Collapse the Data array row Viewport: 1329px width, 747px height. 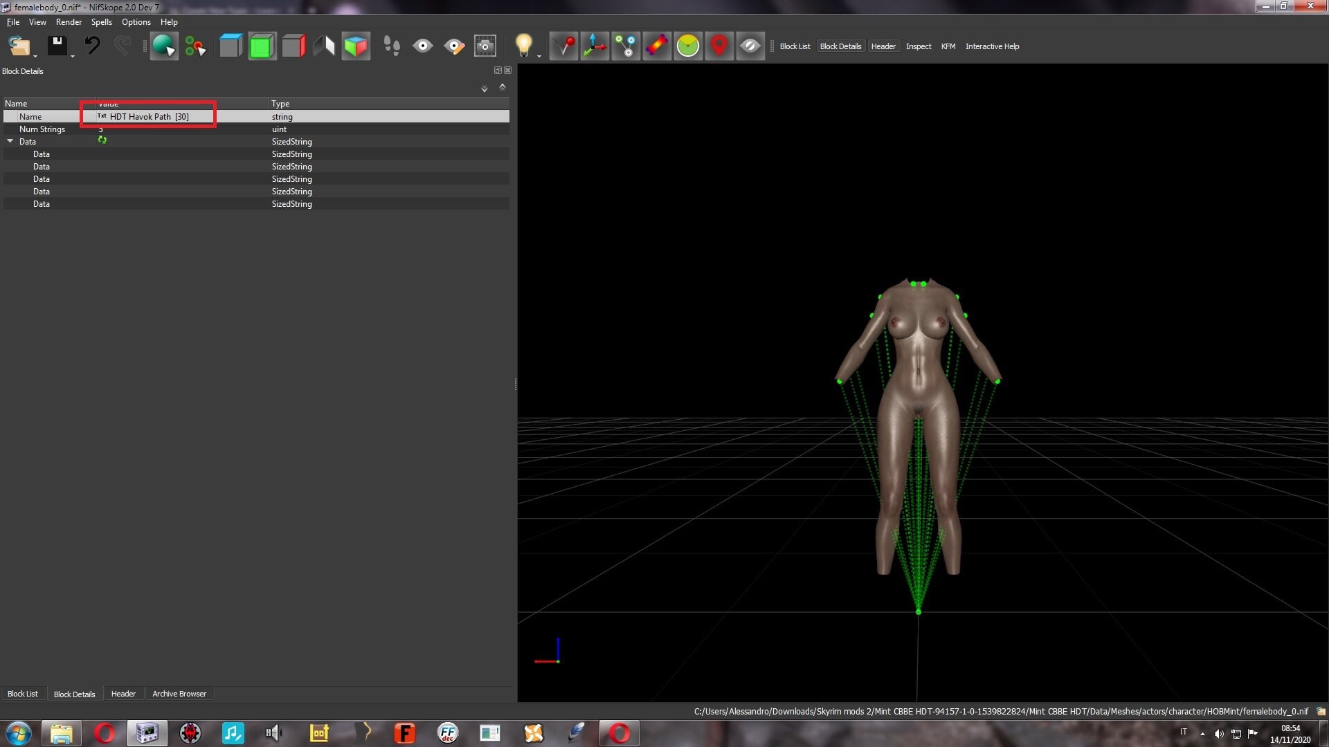pos(10,141)
